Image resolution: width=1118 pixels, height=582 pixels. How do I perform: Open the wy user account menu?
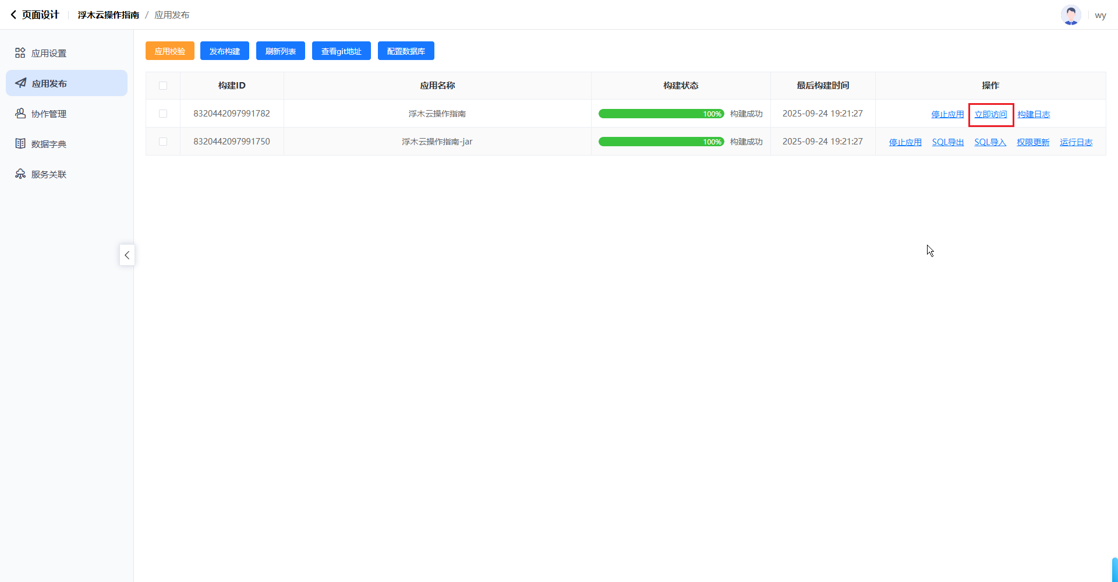(1100, 15)
